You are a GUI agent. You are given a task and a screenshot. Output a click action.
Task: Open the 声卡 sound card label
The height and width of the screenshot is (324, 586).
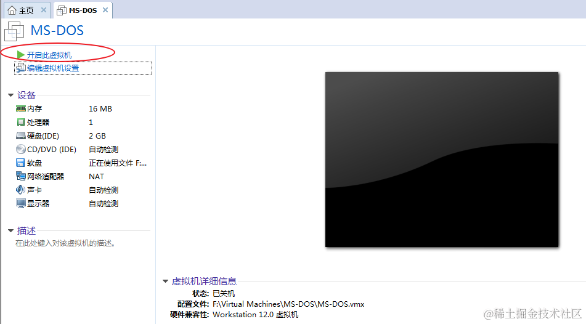[35, 190]
